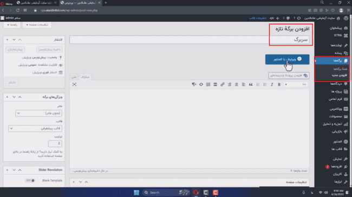Apply Blockquote from the editor toolbar
352x197 pixels.
pos(251,84)
